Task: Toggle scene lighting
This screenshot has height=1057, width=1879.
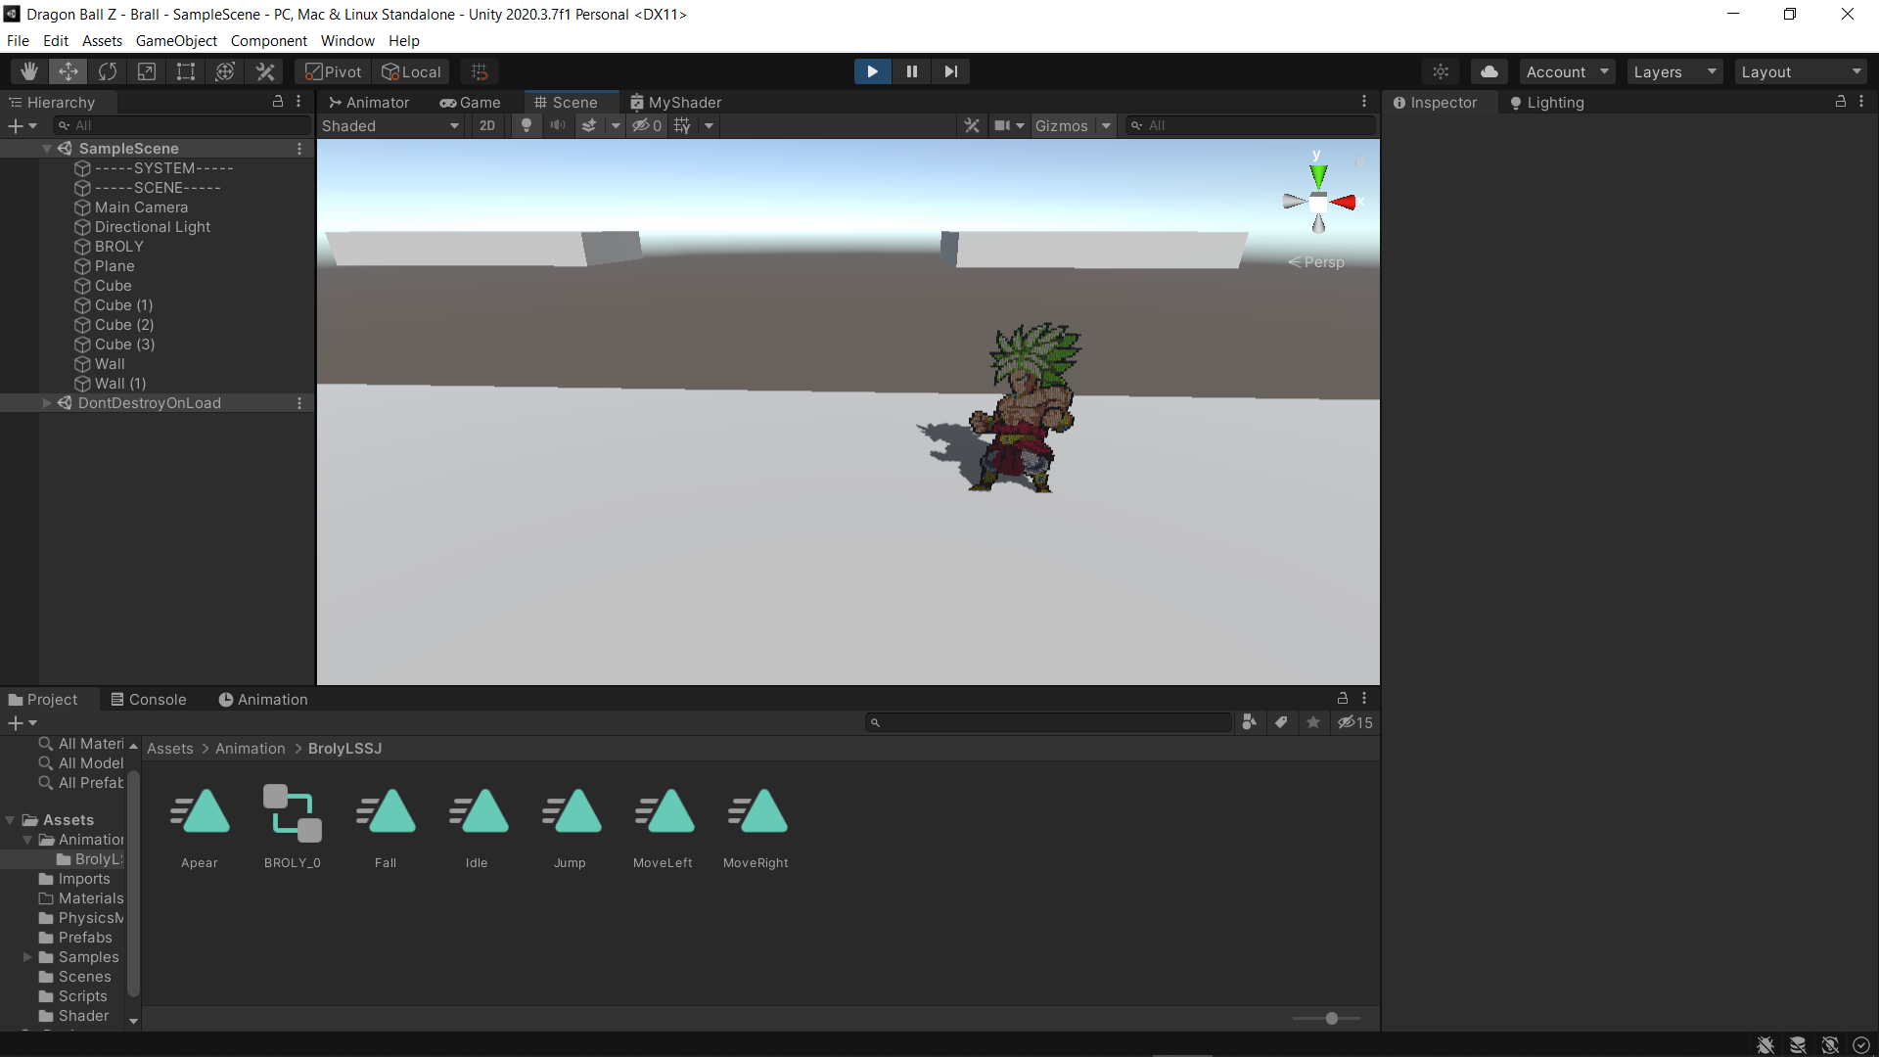Action: pos(527,125)
